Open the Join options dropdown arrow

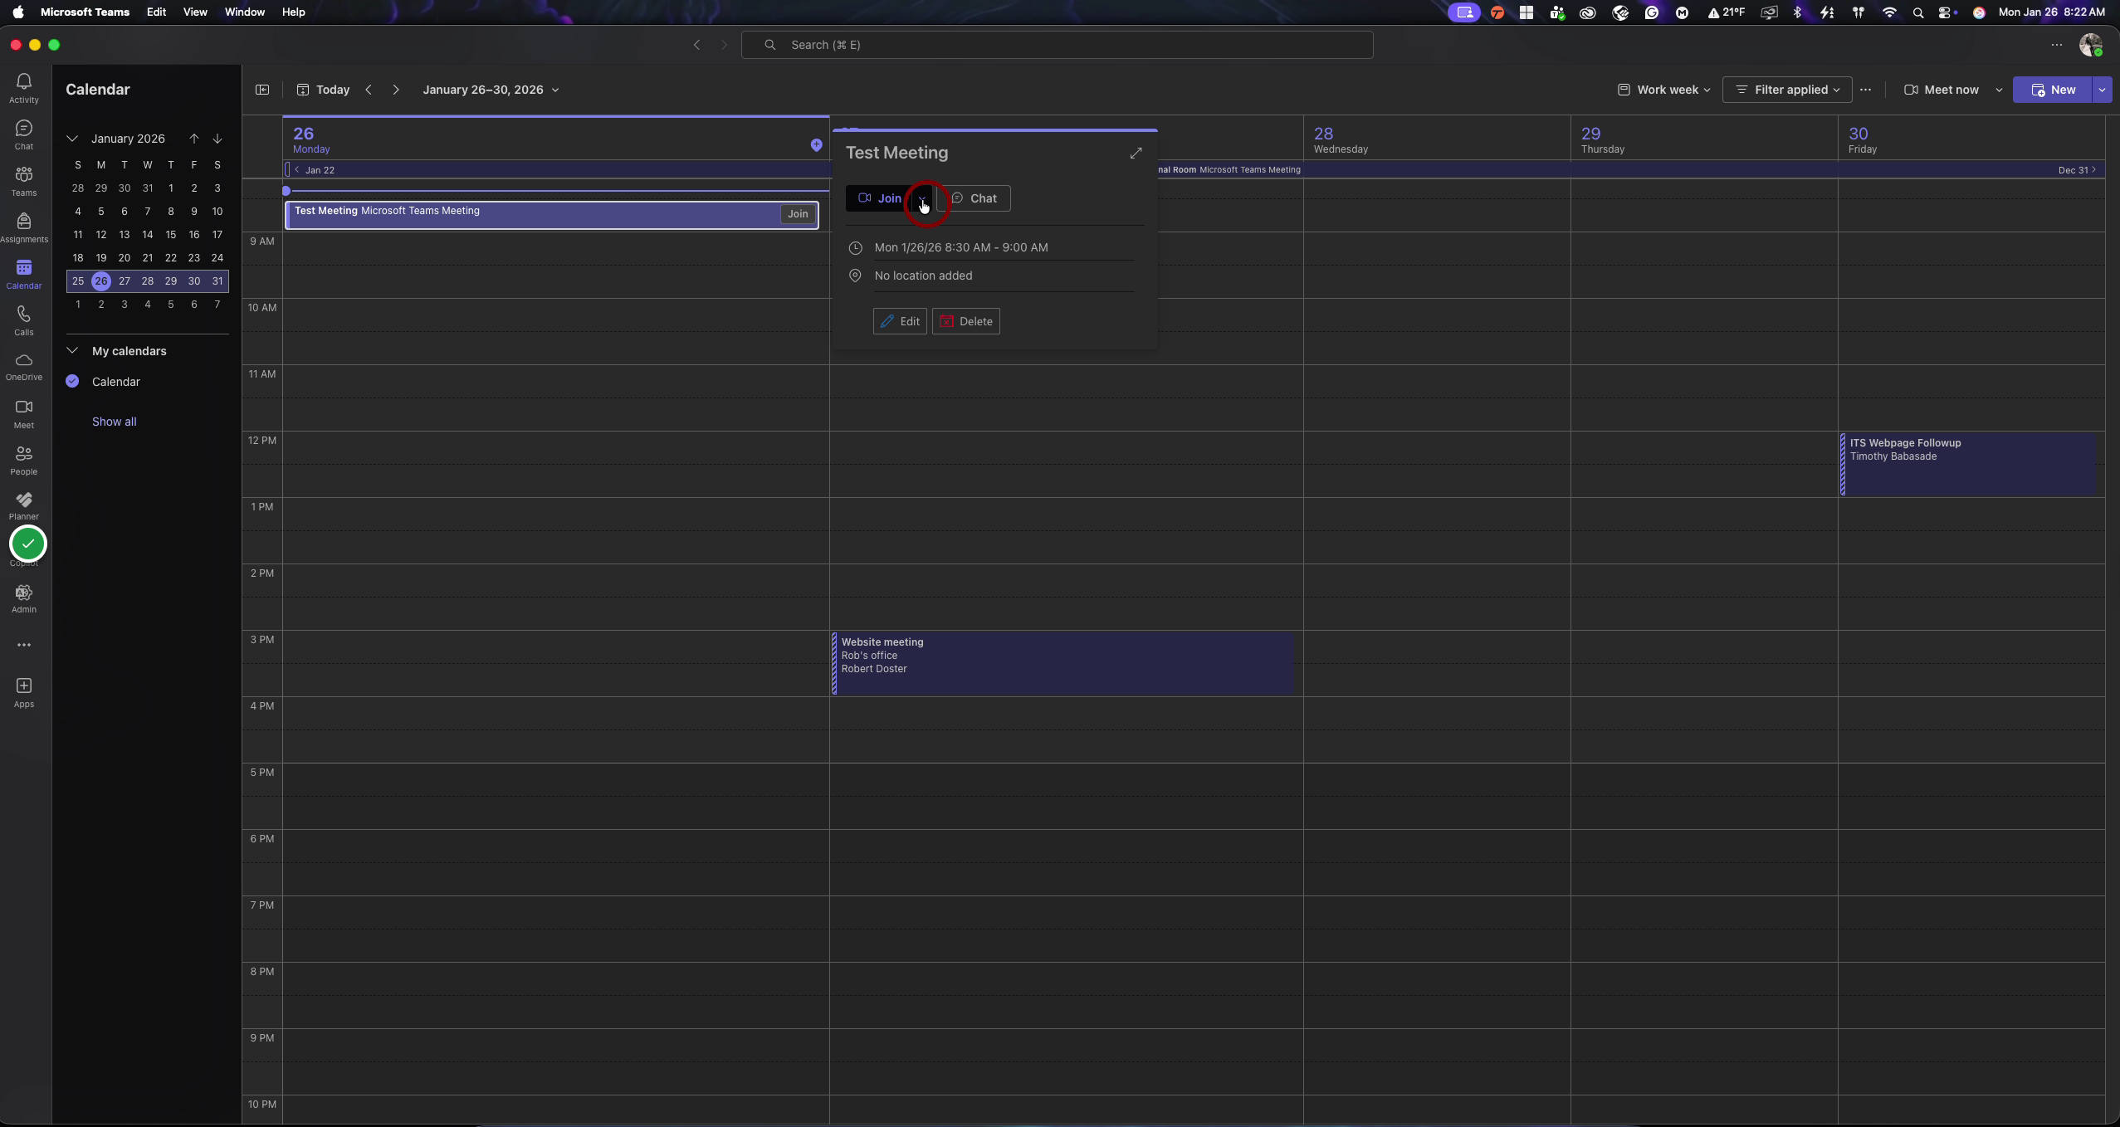(x=922, y=198)
